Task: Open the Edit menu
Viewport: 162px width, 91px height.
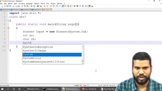Action: point(5,4)
